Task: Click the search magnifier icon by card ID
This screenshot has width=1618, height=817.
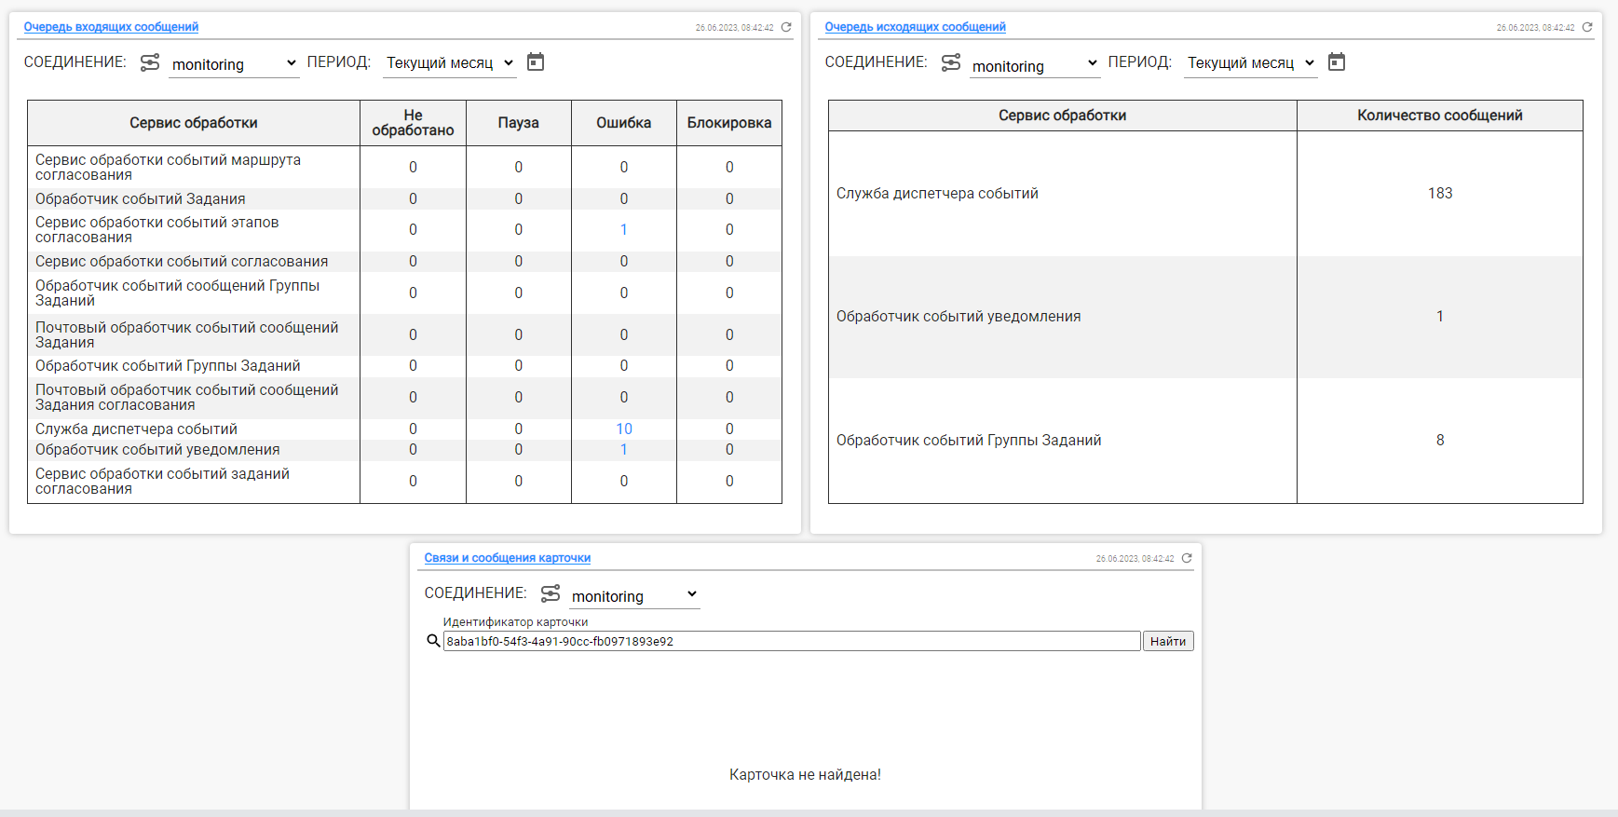Action: click(x=433, y=641)
